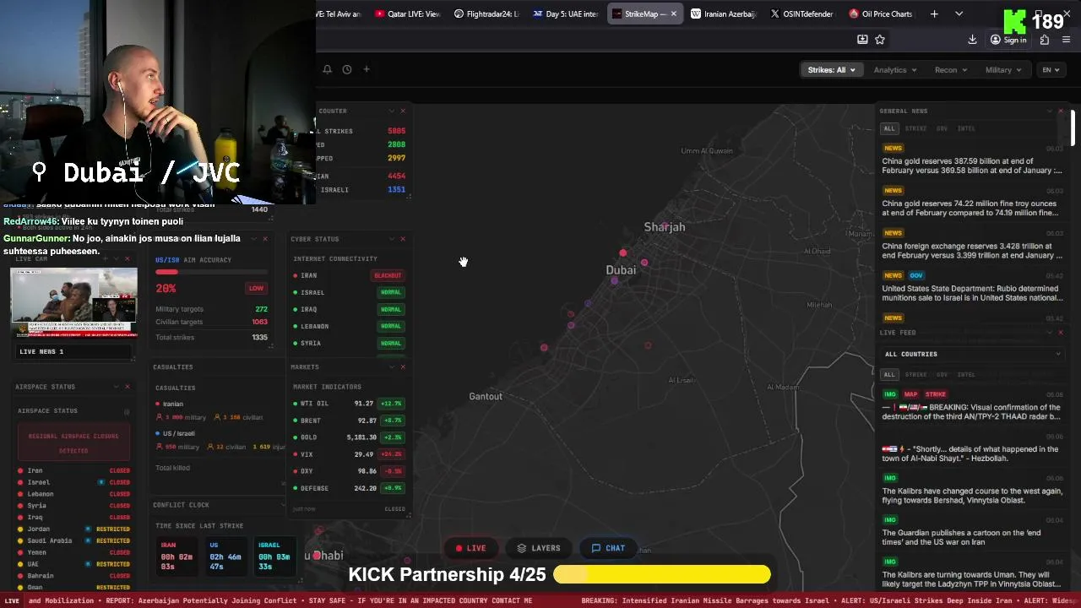
Task: Toggle the LIVE mode button
Action: [471, 548]
